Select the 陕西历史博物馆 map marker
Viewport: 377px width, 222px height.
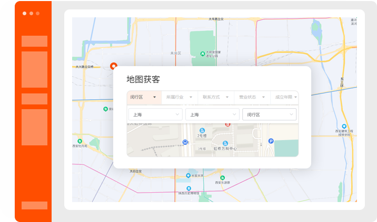tap(188, 188)
